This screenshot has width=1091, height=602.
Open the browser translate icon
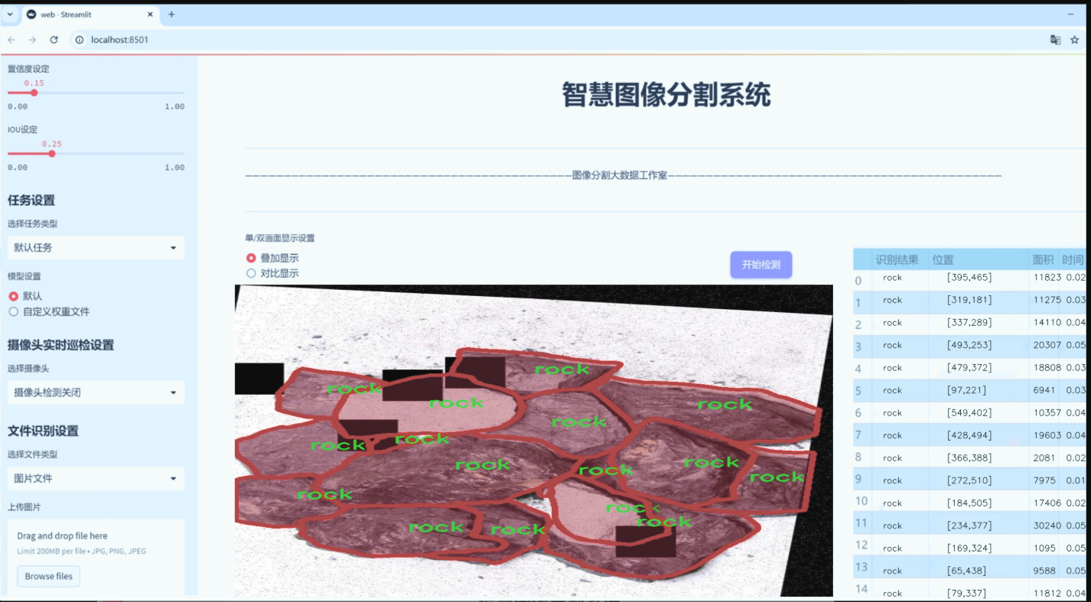[x=1055, y=39]
